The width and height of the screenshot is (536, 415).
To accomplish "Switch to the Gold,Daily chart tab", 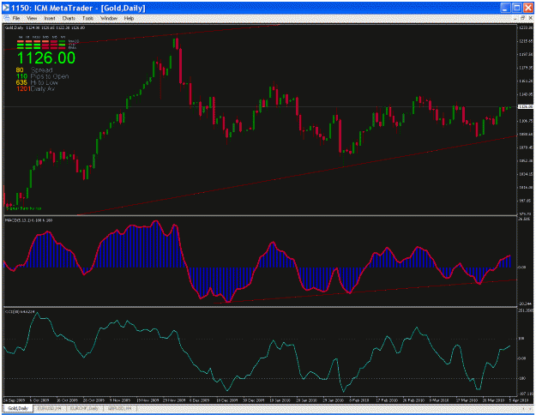I will click(18, 408).
